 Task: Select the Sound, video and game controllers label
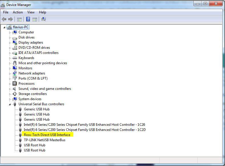45,89
